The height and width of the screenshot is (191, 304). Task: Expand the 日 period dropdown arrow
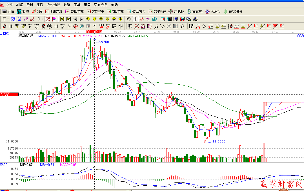(8, 19)
